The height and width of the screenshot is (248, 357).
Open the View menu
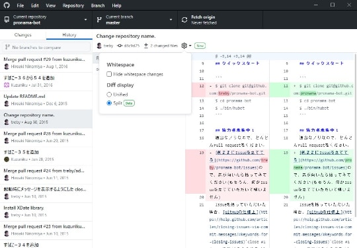coord(50,5)
